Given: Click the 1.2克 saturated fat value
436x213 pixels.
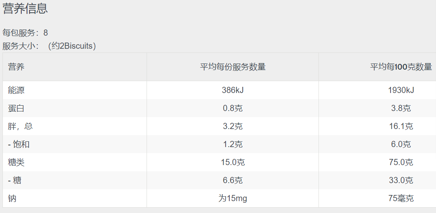Looking at the screenshot, I should point(233,144).
